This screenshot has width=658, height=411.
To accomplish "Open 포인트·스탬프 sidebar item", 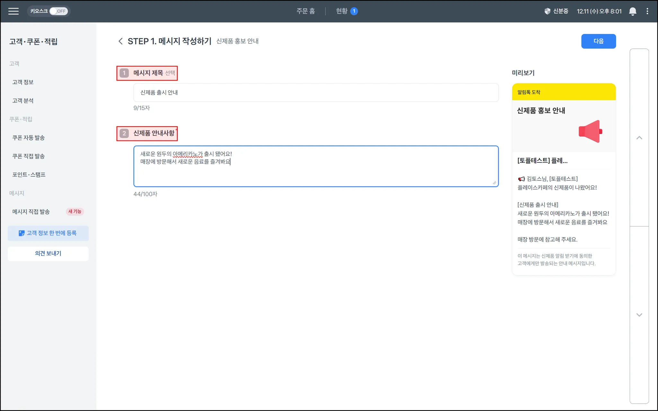I will [x=29, y=175].
